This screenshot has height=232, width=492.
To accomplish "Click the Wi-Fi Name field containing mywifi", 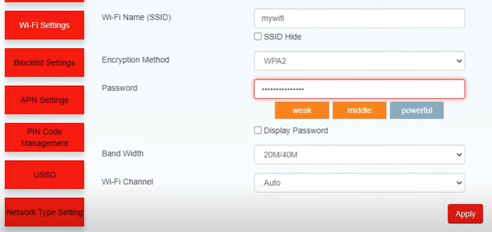I will point(359,18).
